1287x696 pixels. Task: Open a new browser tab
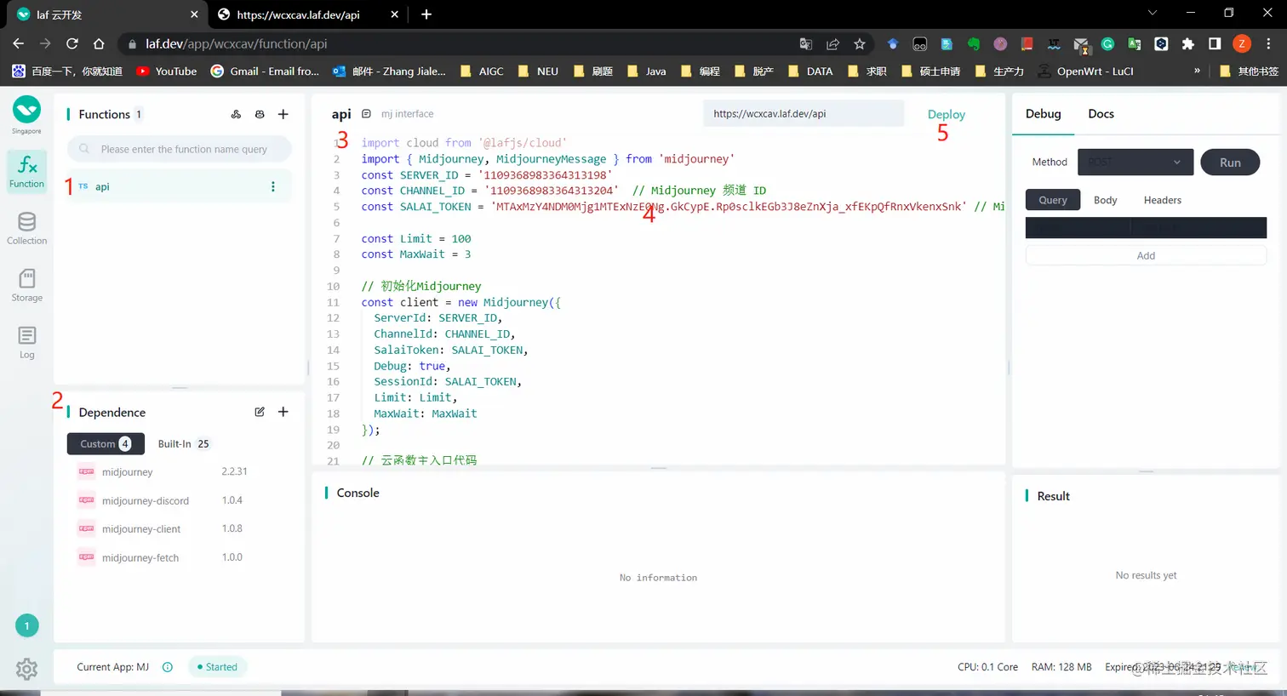click(x=426, y=14)
